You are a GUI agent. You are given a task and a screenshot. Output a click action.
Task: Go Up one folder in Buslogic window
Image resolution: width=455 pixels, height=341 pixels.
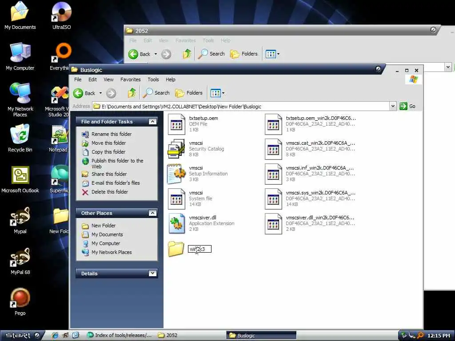click(132, 93)
